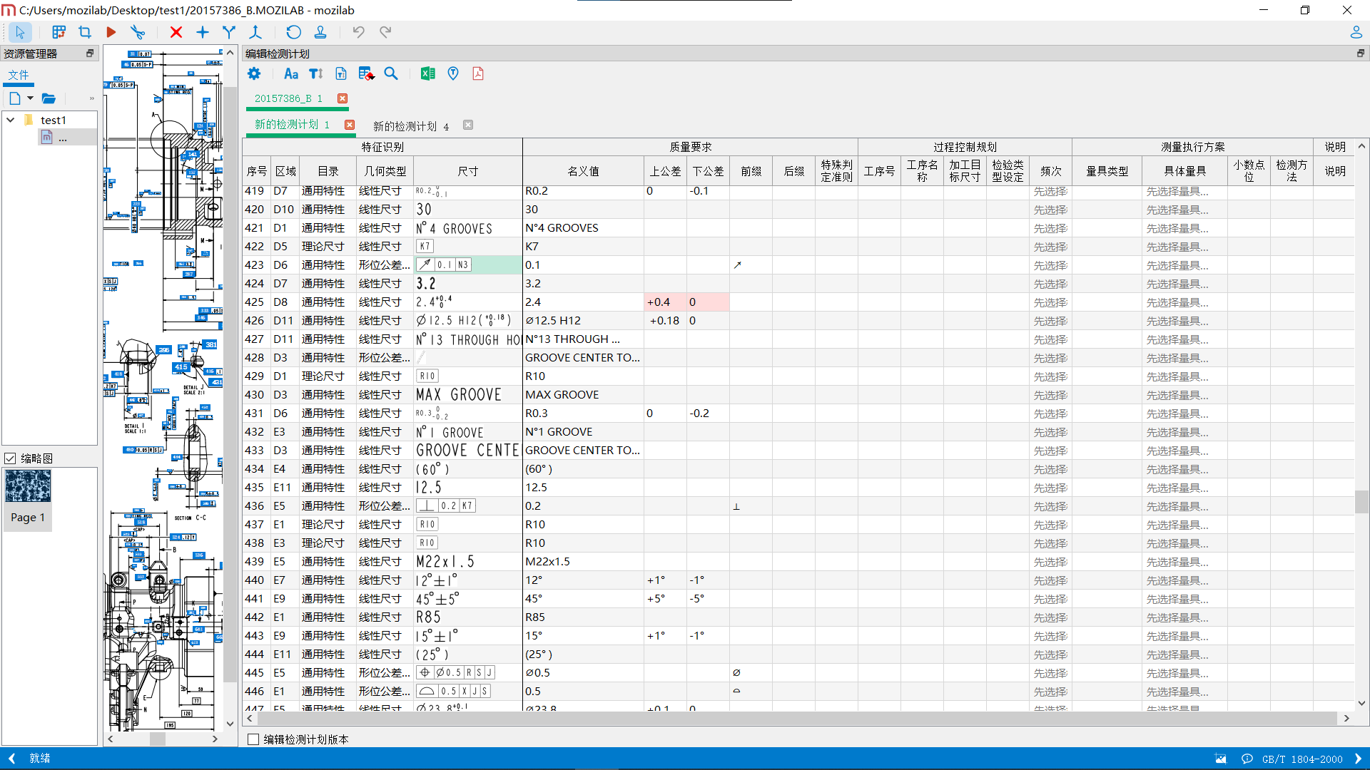
Task: Click the document text template icon
Action: [341, 73]
